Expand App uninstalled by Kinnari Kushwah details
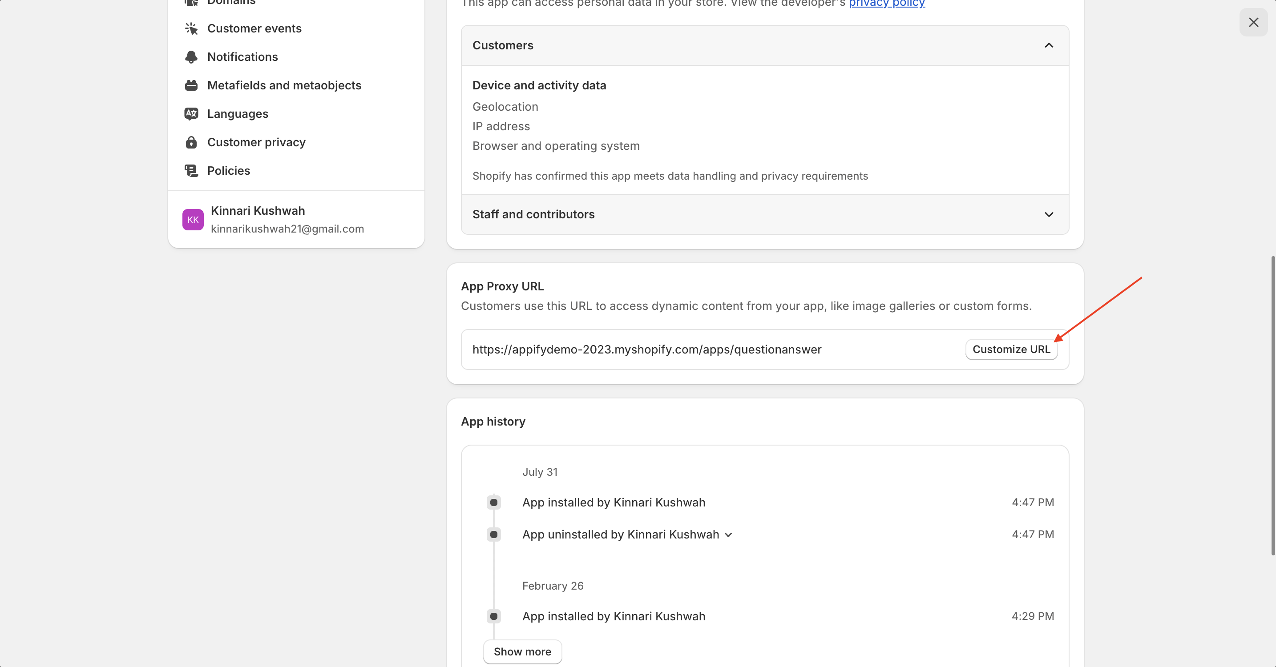The image size is (1276, 667). [x=728, y=535]
